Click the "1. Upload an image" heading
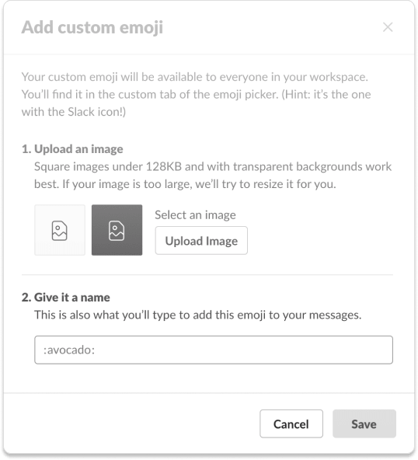The height and width of the screenshot is (460, 418). (x=72, y=149)
